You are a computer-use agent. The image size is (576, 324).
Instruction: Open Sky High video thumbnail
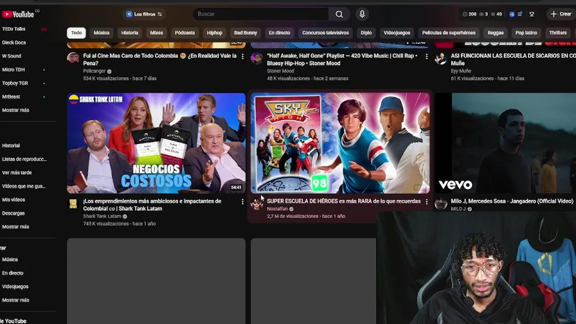coord(340,143)
